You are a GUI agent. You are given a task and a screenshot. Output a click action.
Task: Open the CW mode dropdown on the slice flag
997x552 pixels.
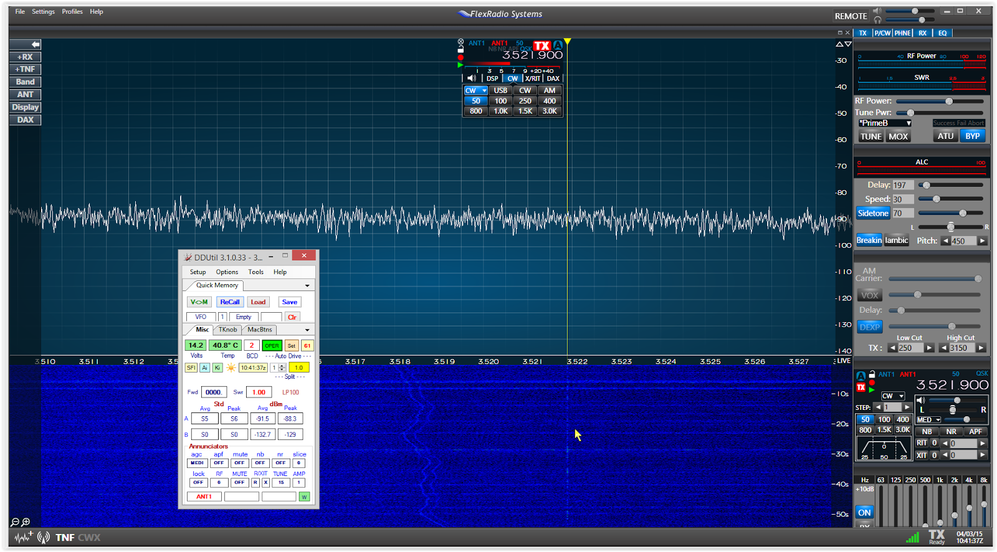pos(476,90)
